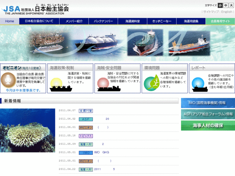Select large text size 大 button
235x176 pixels.
231,5
